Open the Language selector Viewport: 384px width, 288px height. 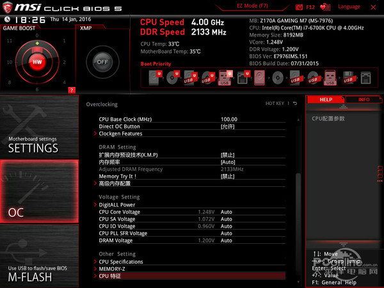(349, 6)
